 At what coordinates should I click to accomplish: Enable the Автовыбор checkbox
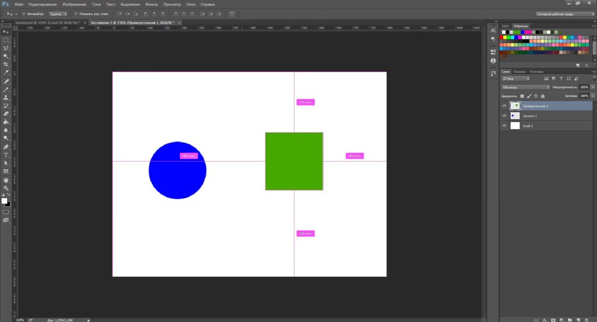(23, 13)
